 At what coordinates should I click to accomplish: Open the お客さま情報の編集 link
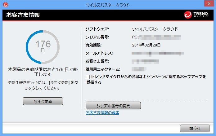click(x=102, y=113)
